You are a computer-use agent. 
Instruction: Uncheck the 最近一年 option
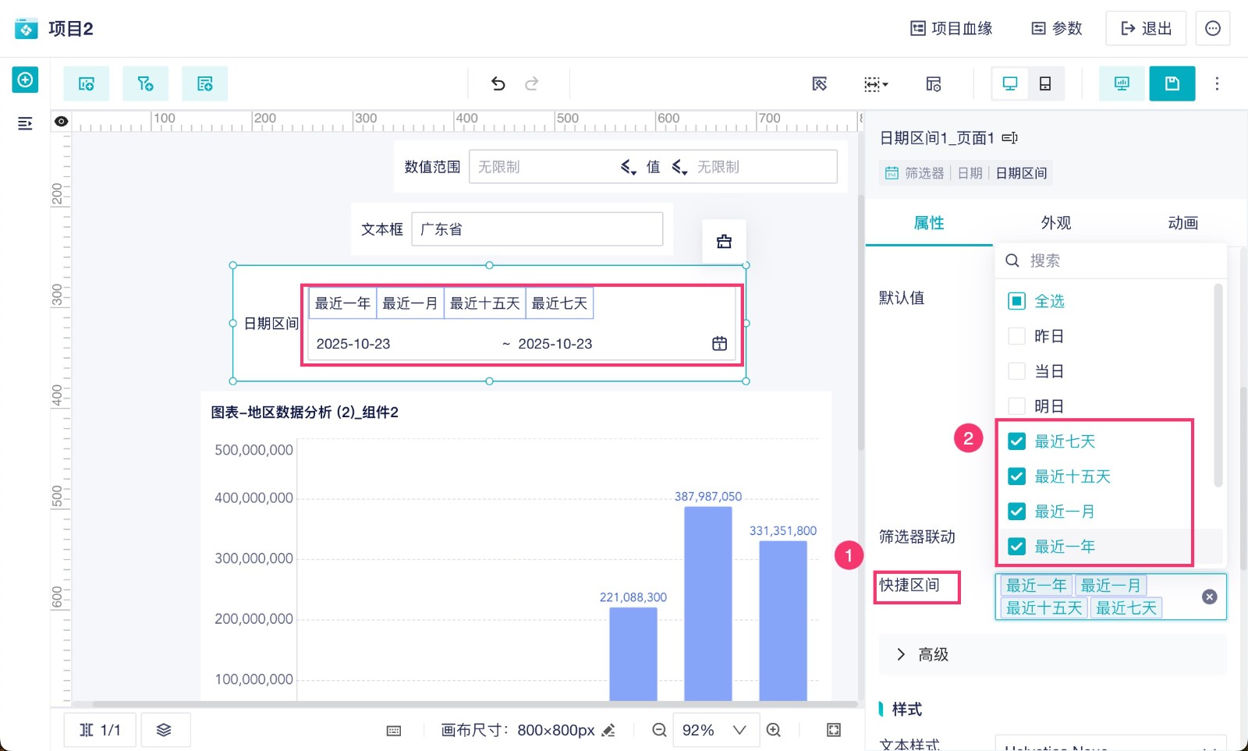[x=1016, y=547]
